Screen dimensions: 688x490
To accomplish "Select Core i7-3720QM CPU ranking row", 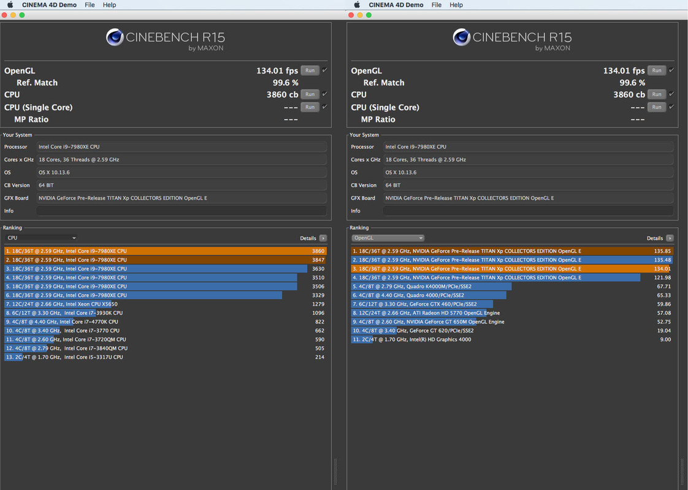I will [x=166, y=339].
